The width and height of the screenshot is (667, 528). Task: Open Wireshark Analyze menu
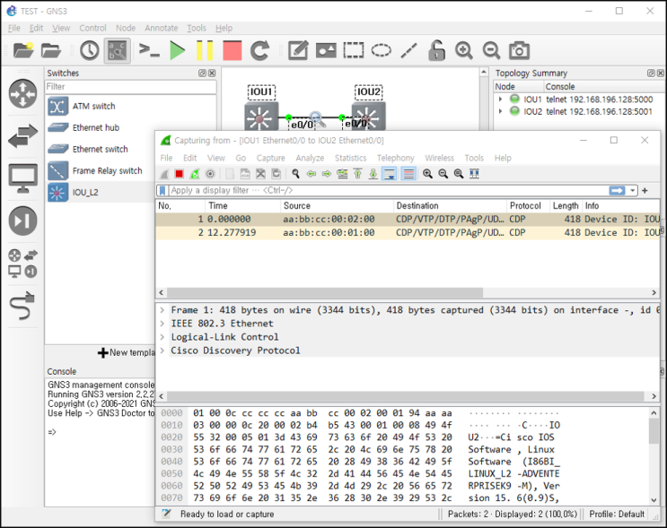pos(310,158)
